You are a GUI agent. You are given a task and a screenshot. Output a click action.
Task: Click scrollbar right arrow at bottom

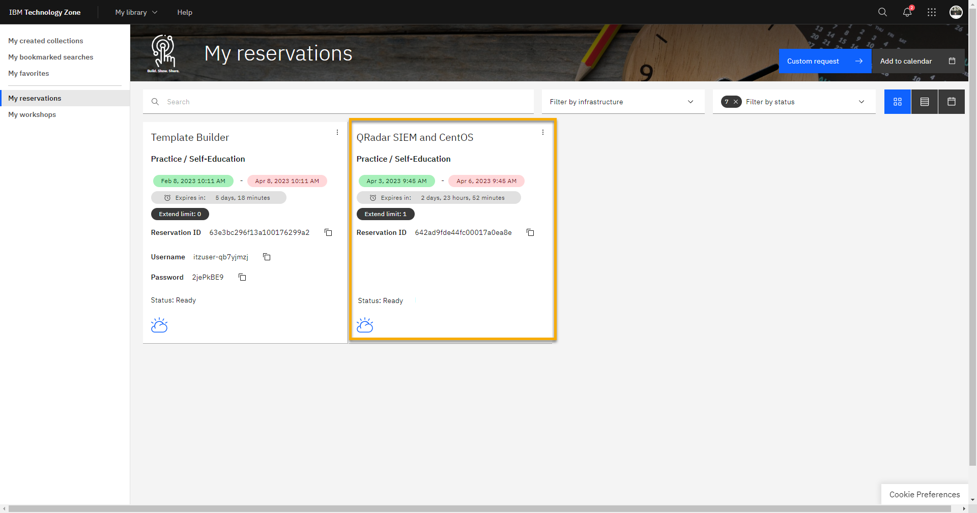click(x=964, y=509)
